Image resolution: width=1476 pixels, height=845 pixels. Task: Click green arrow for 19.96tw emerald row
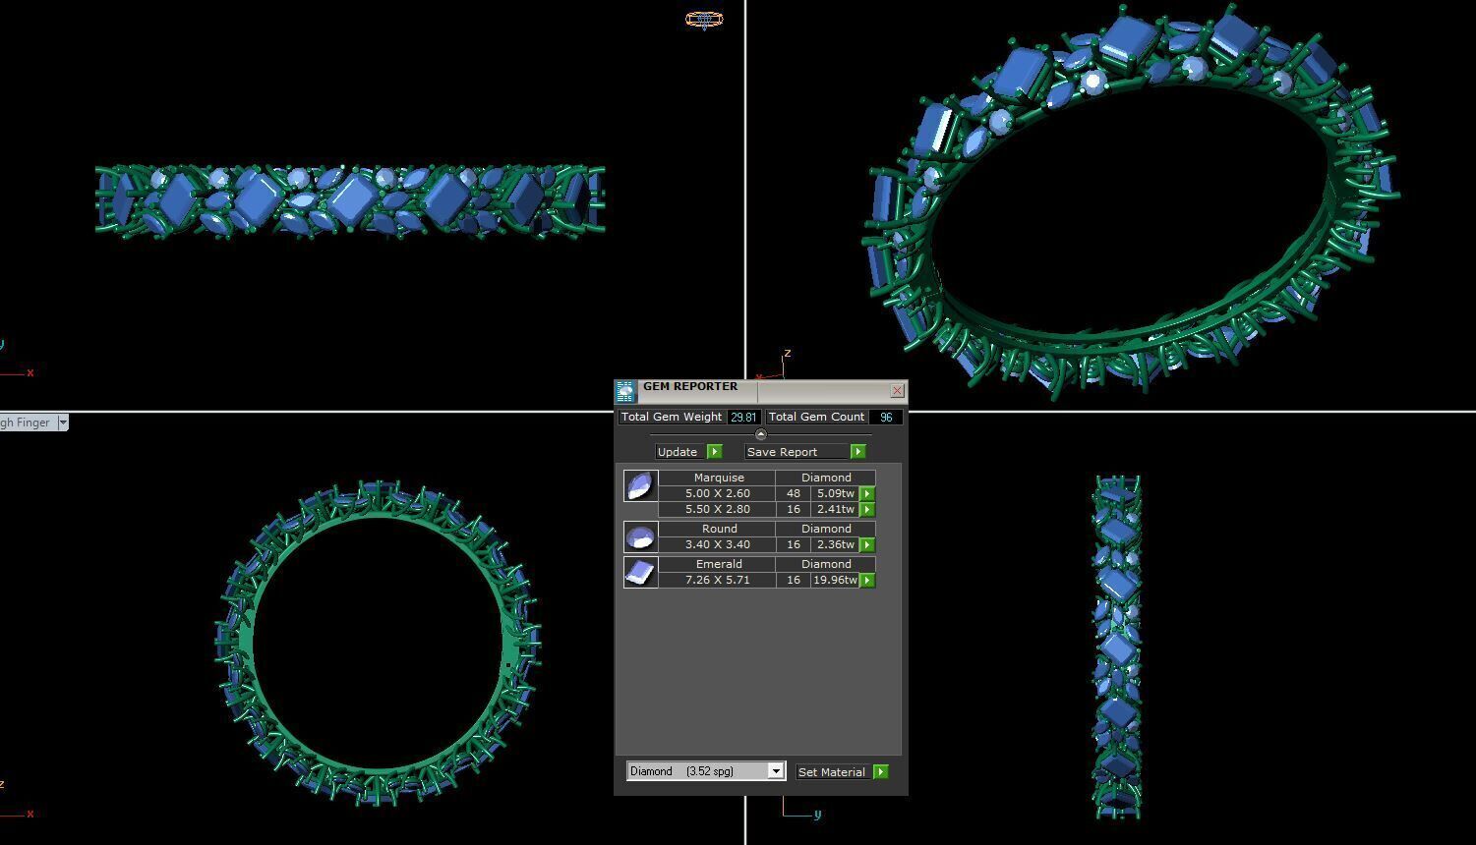tap(867, 580)
